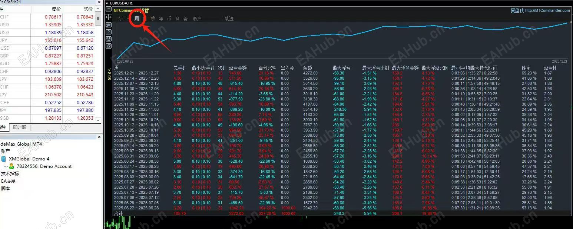Viewport: 573px width, 229px height.
Task: Select the Demo Account user icon
Action: click(x=11, y=166)
